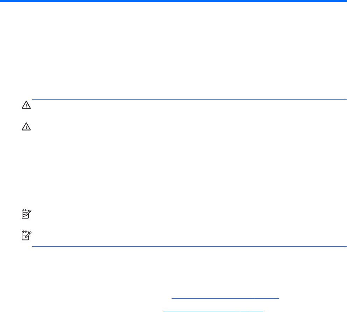Click the lower caution triangle icon
Screen dimensions: 347x312
pos(26,128)
